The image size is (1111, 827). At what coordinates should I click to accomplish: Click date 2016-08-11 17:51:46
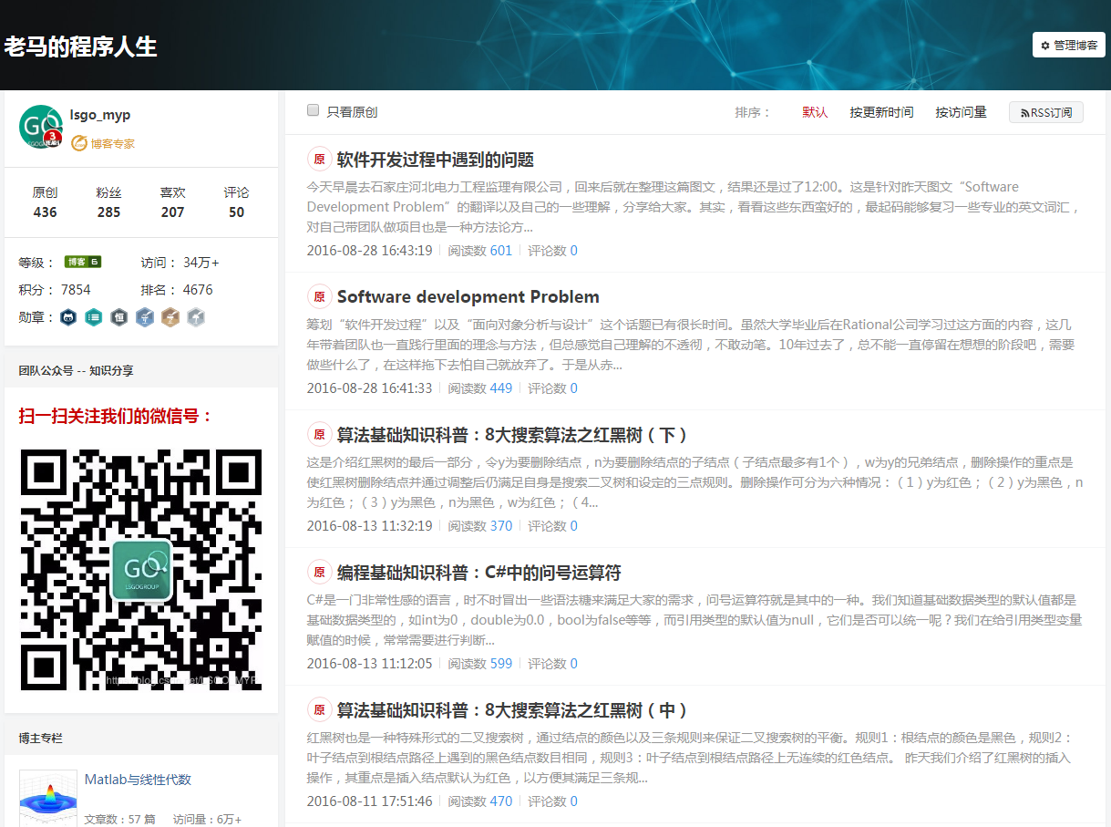pos(369,801)
